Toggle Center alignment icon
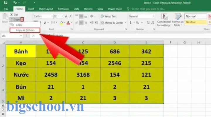The width and height of the screenshot is (211, 117). point(81,23)
